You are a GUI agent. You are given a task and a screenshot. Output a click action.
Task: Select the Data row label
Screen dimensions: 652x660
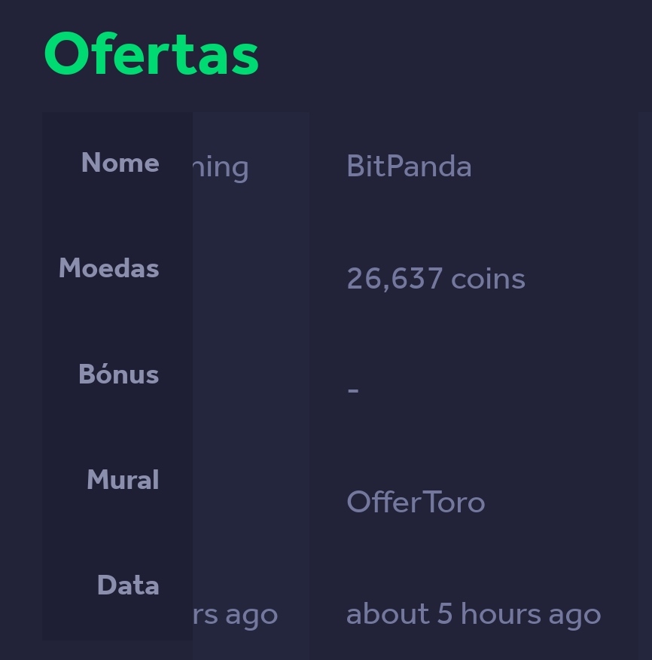(127, 585)
